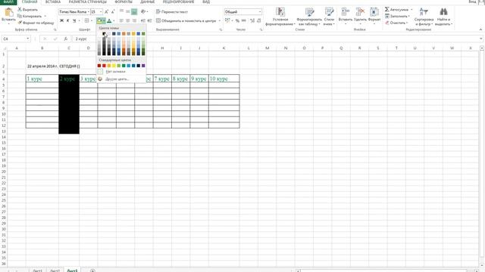Toggle Underline (Ч) formatting
Image resolution: width=485 pixels, height=272 pixels.
pos(74,20)
